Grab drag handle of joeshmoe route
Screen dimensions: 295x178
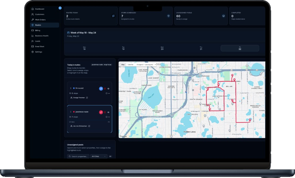coord(71,112)
